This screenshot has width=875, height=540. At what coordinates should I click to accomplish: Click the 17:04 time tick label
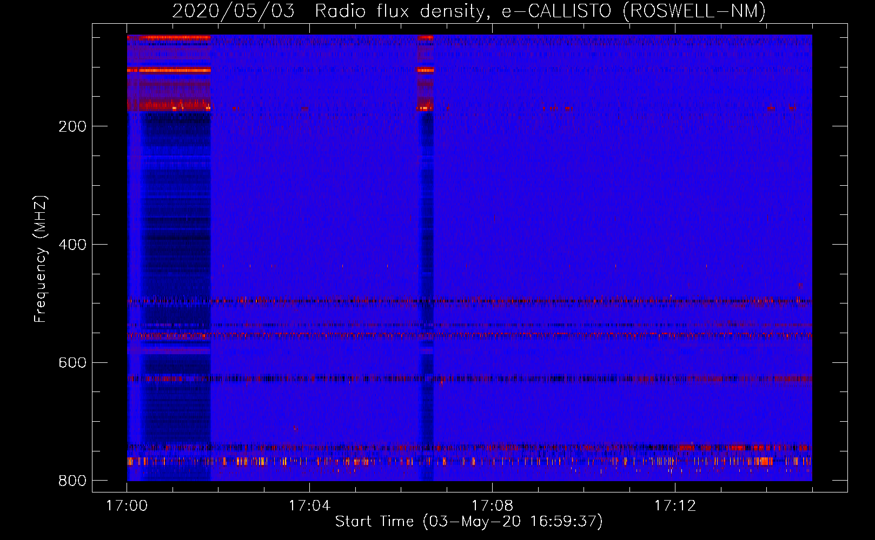click(309, 506)
